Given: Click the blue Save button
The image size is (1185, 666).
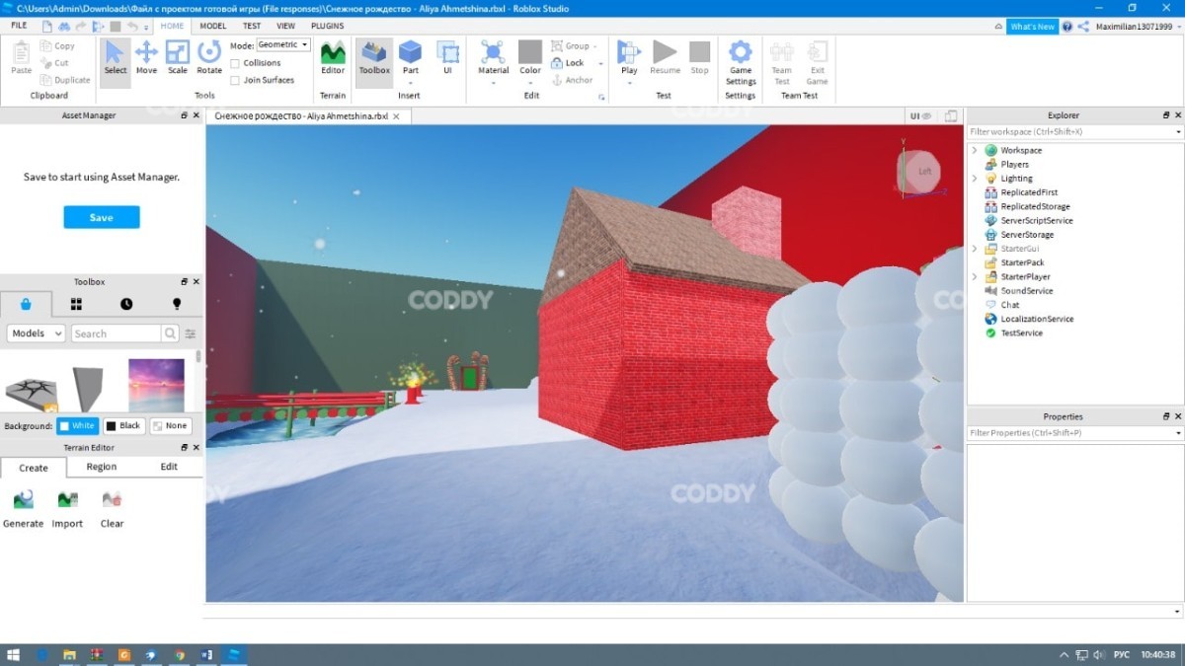Looking at the screenshot, I should (102, 217).
